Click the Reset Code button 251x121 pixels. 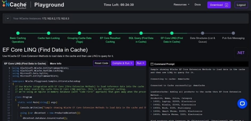click(x=102, y=63)
